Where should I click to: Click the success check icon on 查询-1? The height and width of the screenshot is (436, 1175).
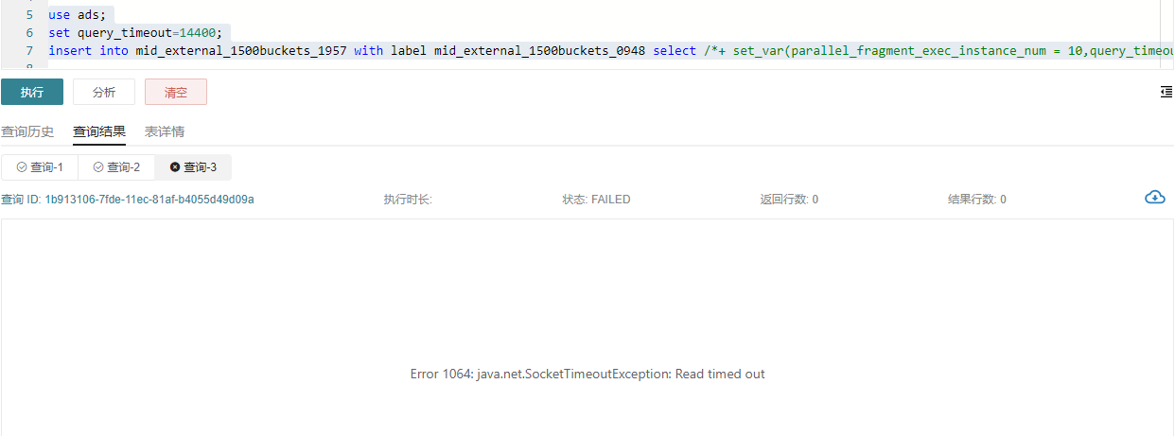[22, 167]
